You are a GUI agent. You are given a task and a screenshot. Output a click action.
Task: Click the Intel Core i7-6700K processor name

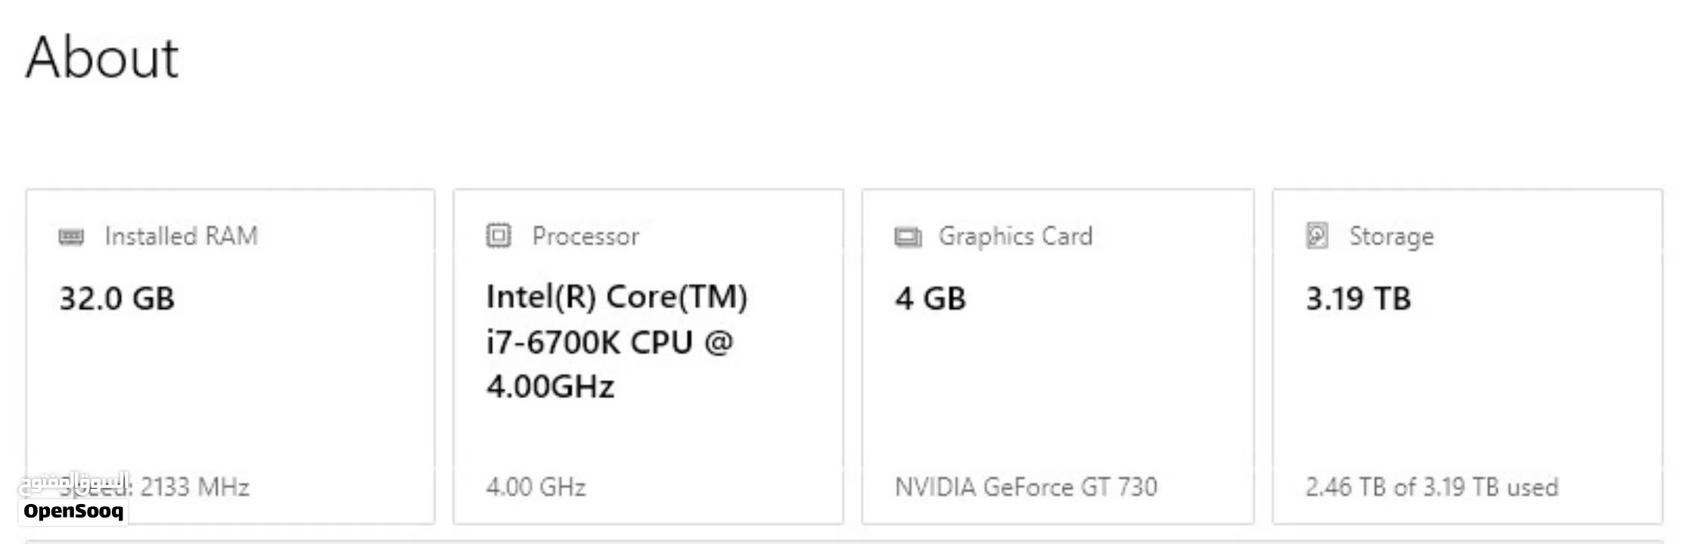click(x=618, y=342)
